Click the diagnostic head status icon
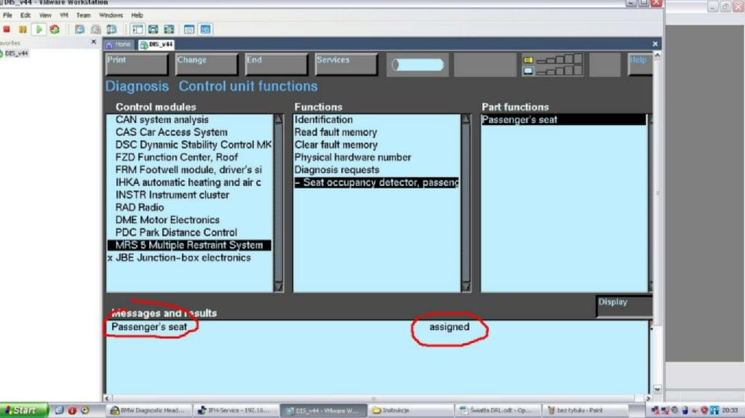 coord(528,71)
